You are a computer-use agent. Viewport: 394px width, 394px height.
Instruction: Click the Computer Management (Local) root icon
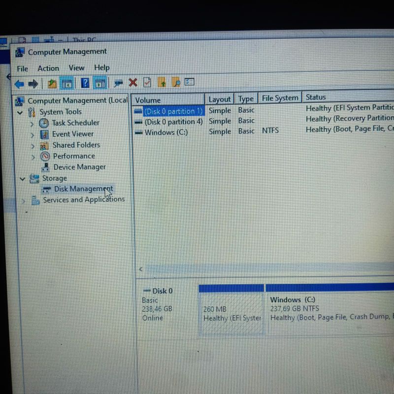tap(20, 101)
